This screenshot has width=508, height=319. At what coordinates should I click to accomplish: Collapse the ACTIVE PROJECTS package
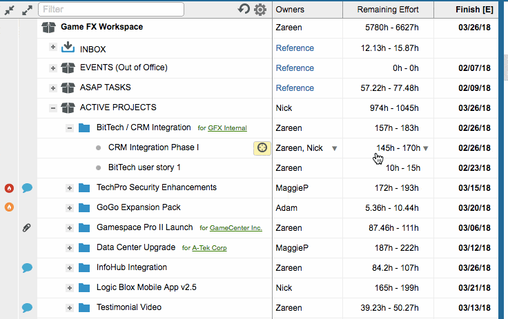(53, 107)
